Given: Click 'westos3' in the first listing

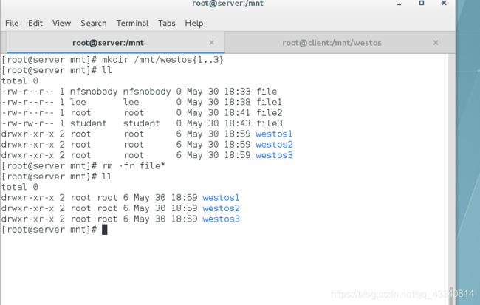Looking at the screenshot, I should (274, 155).
